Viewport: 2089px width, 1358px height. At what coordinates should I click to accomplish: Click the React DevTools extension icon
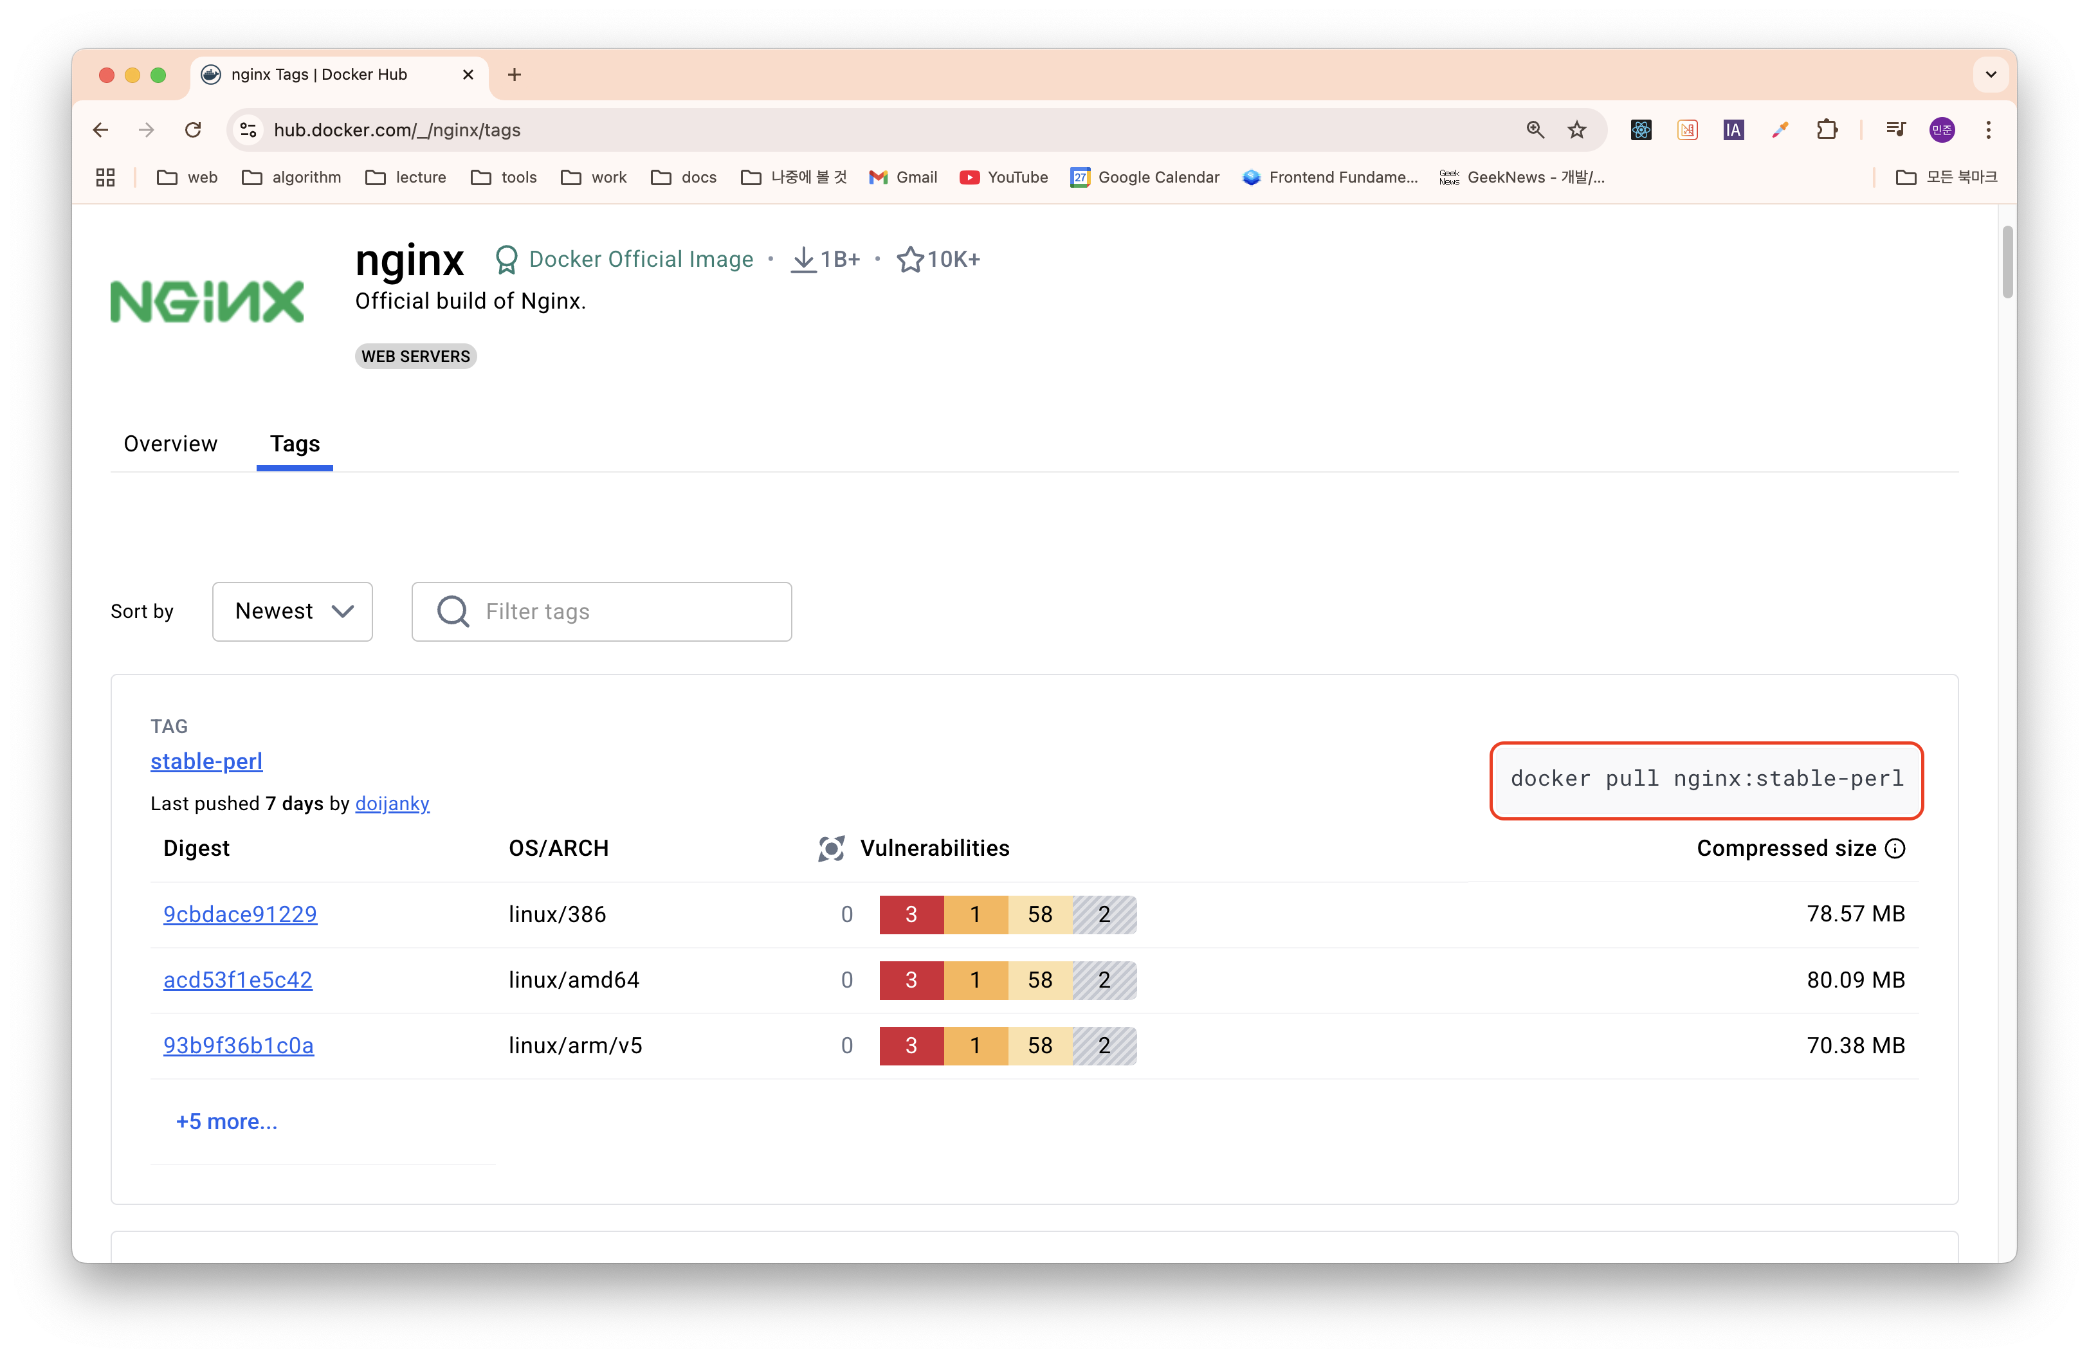pyautogui.click(x=1641, y=130)
